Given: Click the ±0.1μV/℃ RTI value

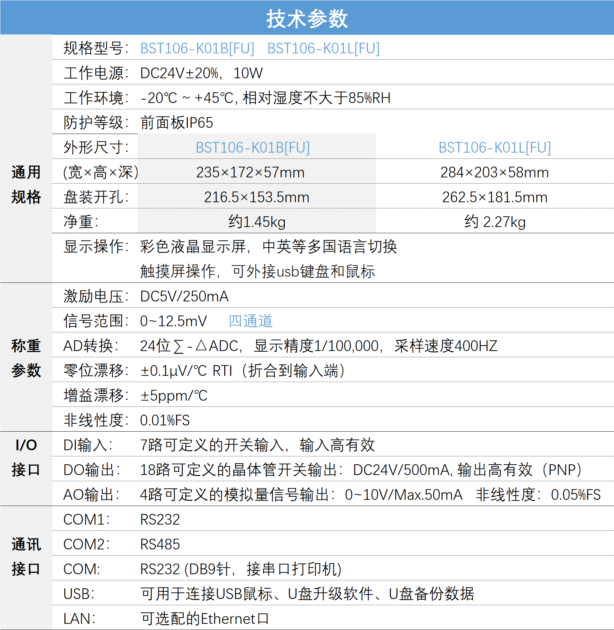Looking at the screenshot, I should [243, 371].
